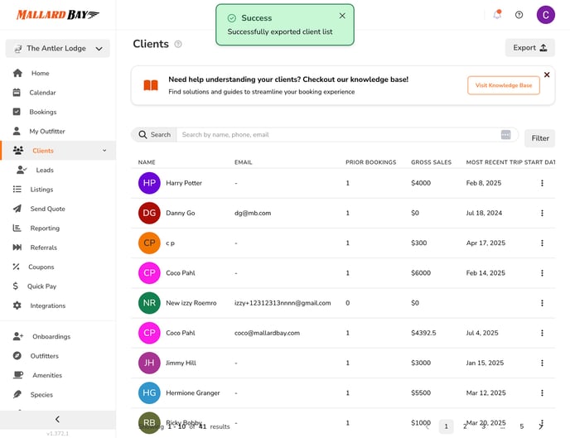
Task: Collapse the Clients submenu chevron
Action: coord(104,151)
